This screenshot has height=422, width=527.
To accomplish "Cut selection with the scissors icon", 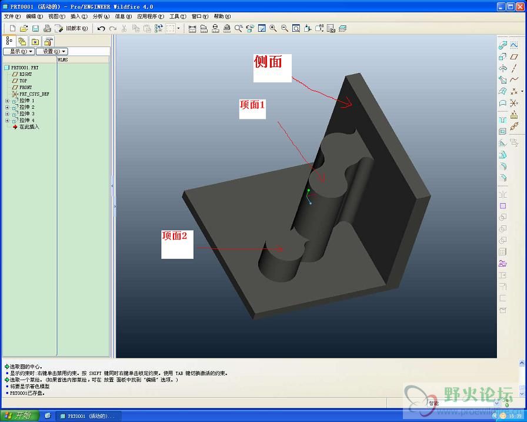I will pyautogui.click(x=124, y=29).
